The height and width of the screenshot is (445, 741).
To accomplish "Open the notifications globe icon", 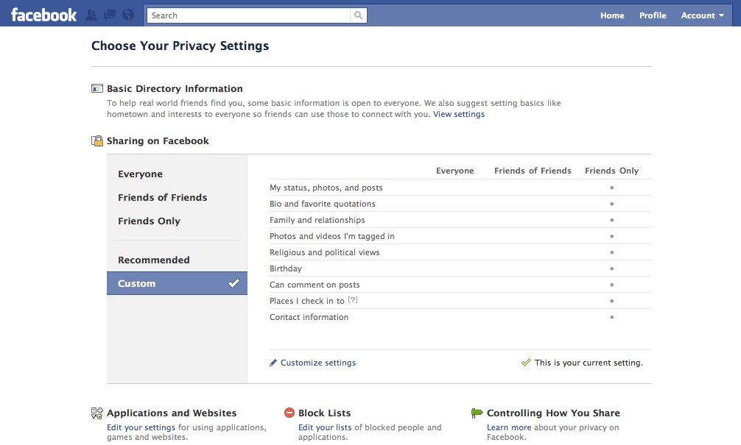I will pyautogui.click(x=127, y=15).
